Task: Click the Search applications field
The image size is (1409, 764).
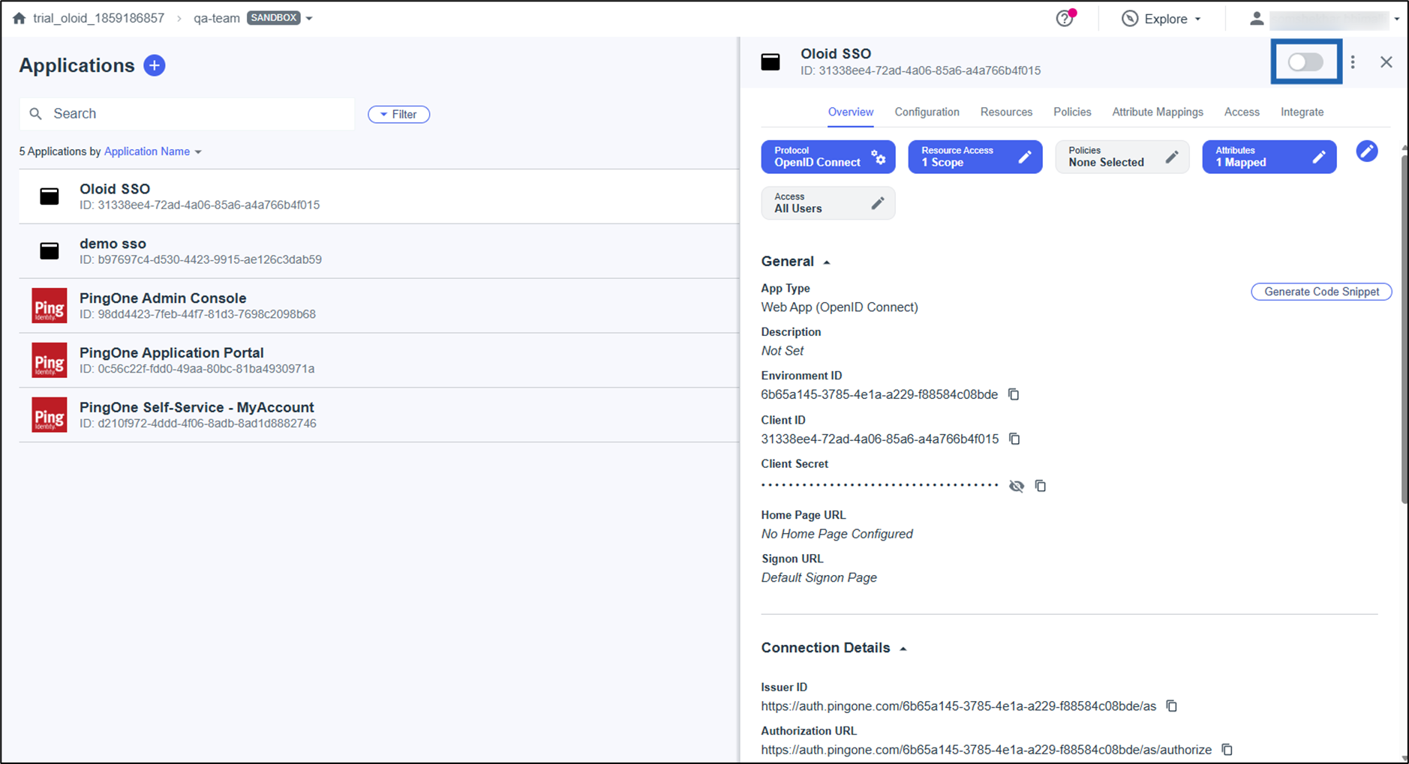Action: (x=187, y=114)
